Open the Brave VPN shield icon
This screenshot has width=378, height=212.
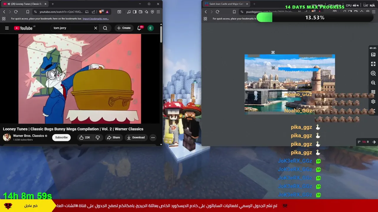[152, 12]
